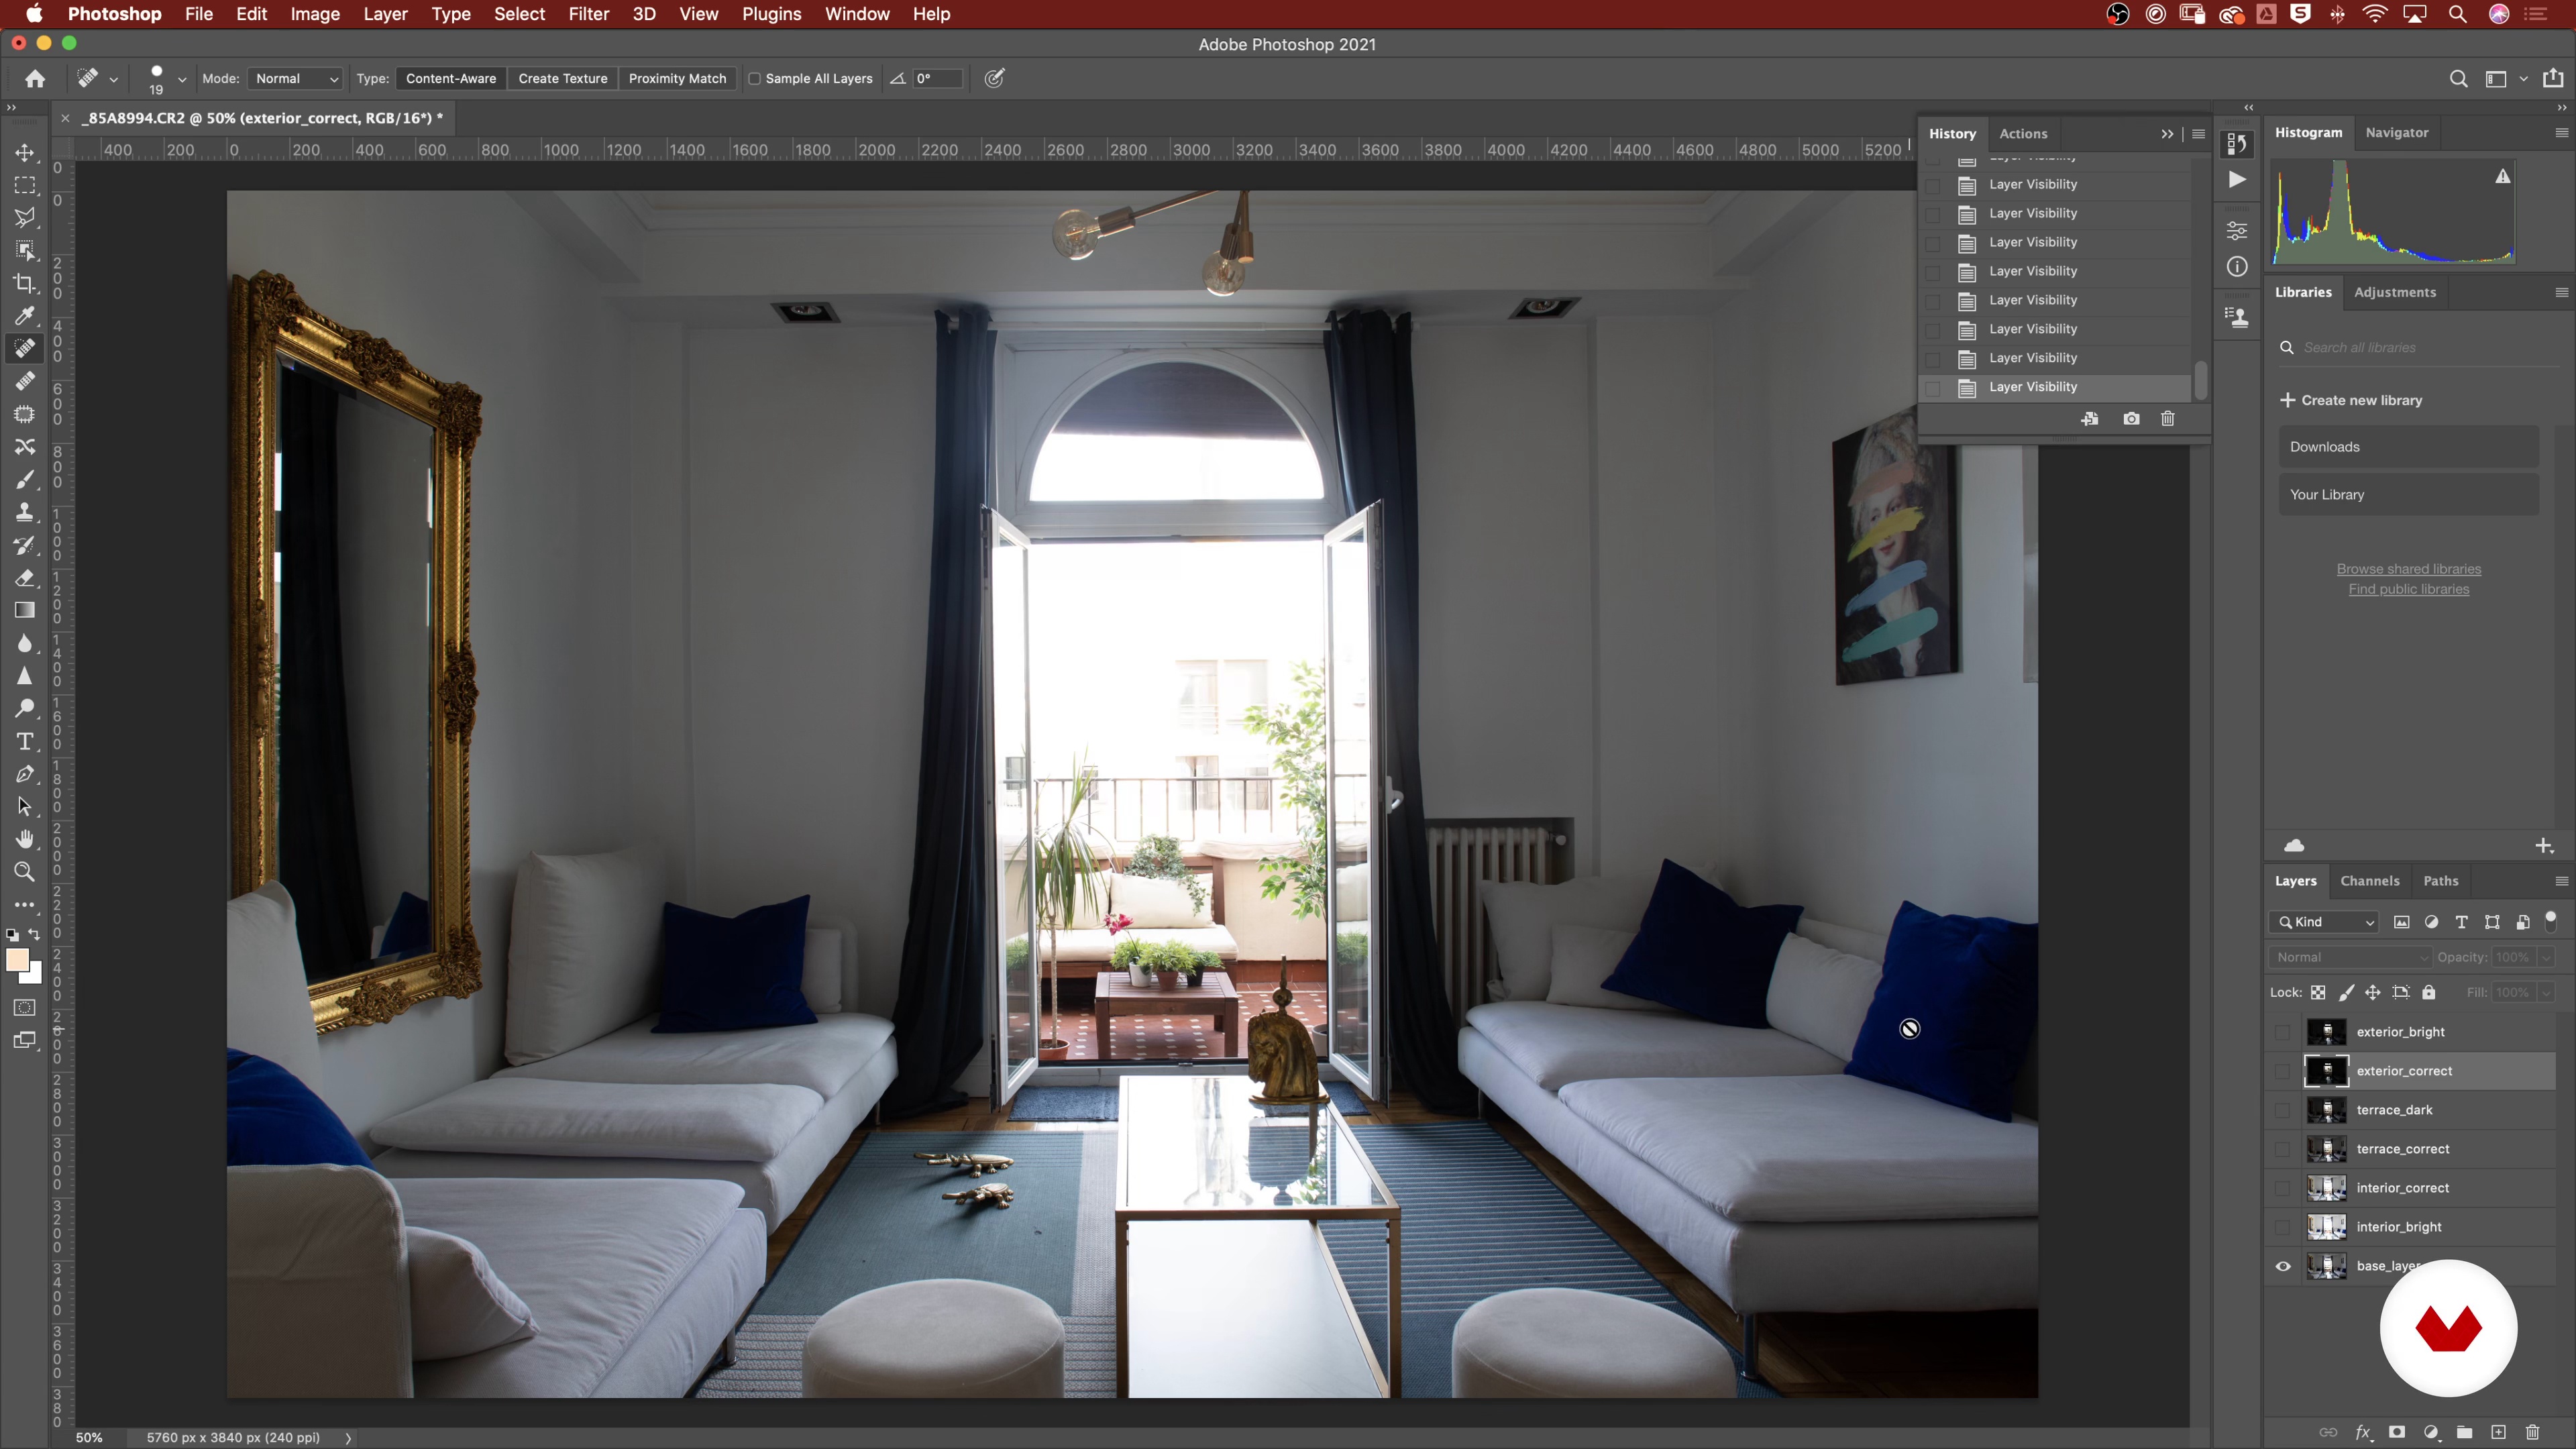The image size is (2576, 1449).
Task: Create a new layer group
Action: click(2464, 1432)
